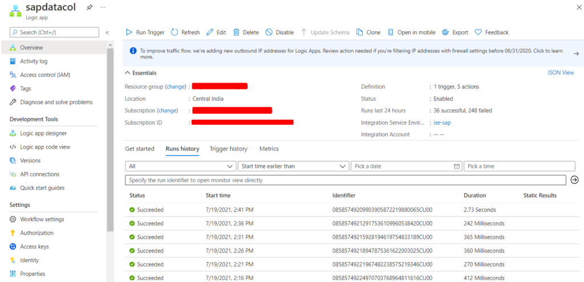Click the 412 Milliseconds duration cell

pos(484,278)
